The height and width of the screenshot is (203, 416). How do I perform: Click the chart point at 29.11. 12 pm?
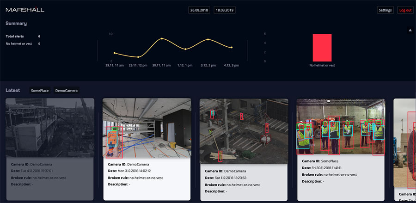point(138,57)
